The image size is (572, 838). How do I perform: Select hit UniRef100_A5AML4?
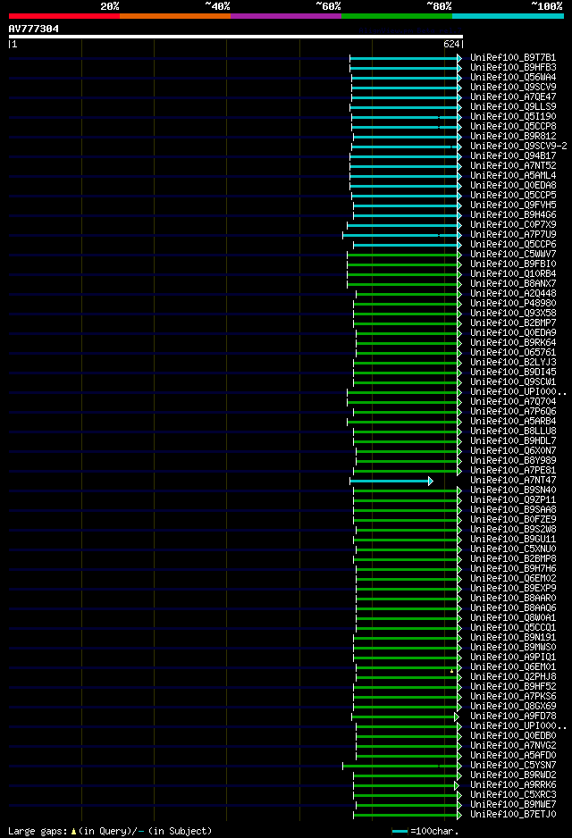coord(513,175)
